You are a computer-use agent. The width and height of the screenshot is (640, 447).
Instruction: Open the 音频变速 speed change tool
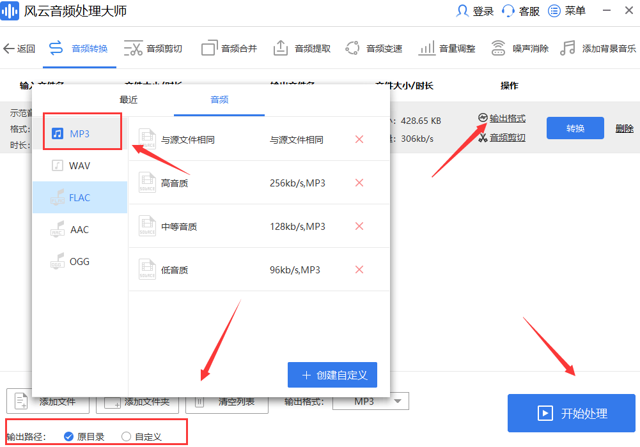click(373, 48)
